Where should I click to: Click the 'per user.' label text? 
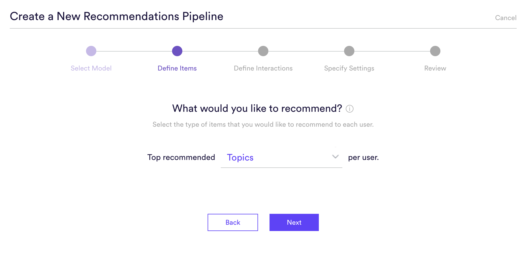[x=364, y=158]
